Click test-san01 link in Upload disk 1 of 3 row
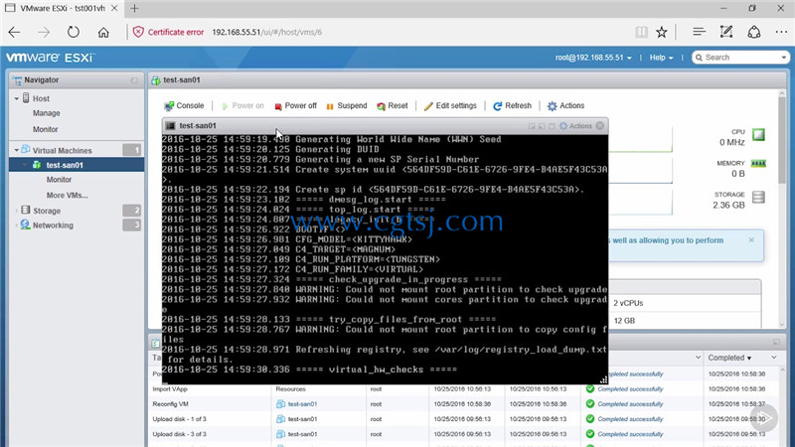795x447 pixels. (x=302, y=419)
